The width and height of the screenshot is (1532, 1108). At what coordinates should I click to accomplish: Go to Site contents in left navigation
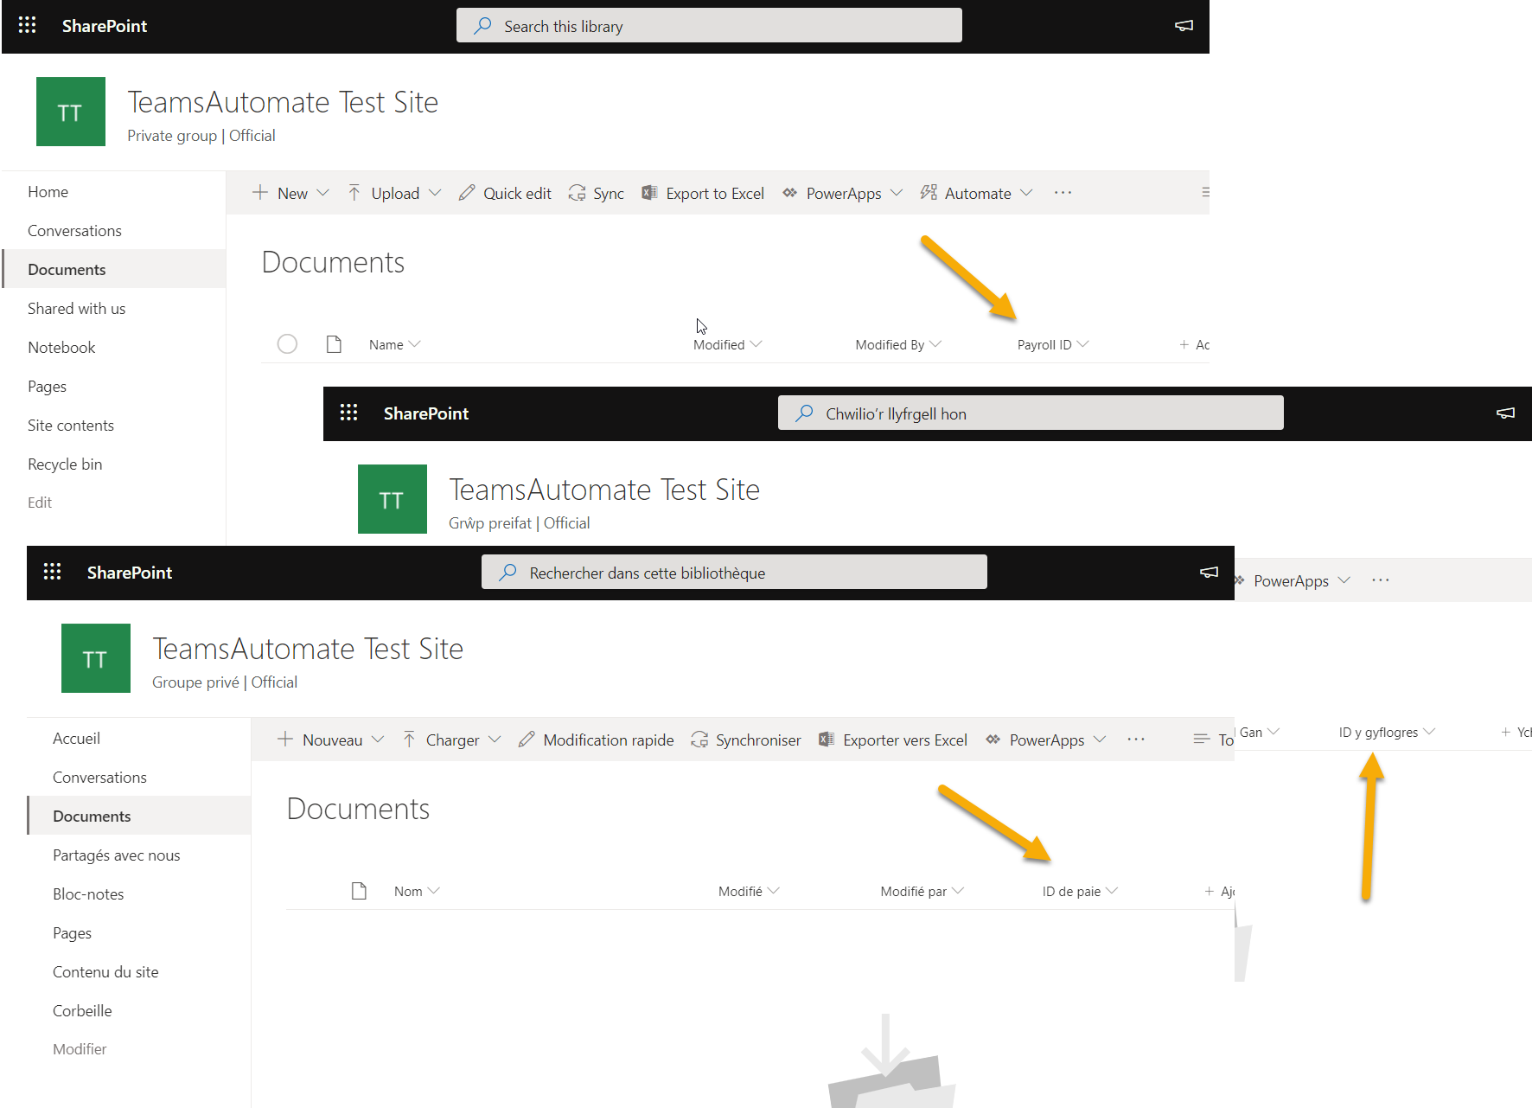71,426
